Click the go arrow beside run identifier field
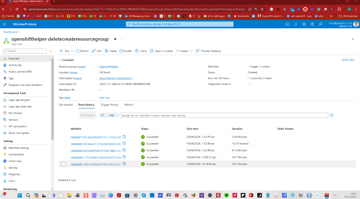Image resolution: width=360 pixels, height=199 pixels. 331,115
